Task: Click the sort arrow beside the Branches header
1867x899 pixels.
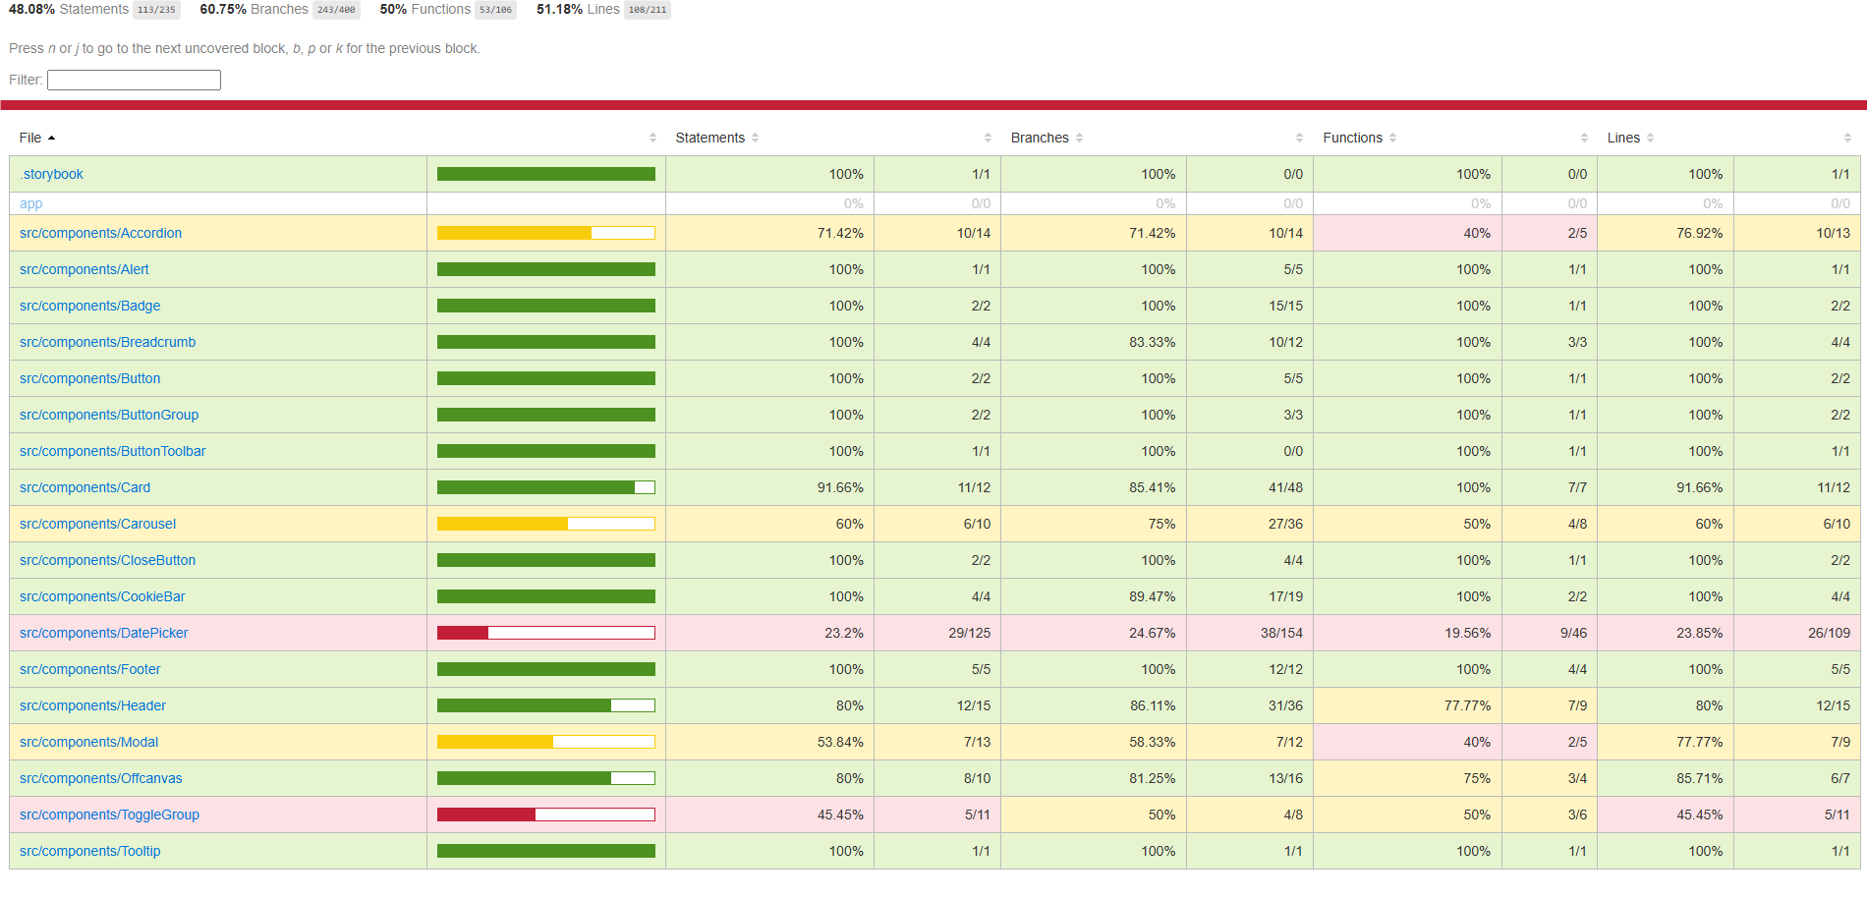Action: point(1079,139)
